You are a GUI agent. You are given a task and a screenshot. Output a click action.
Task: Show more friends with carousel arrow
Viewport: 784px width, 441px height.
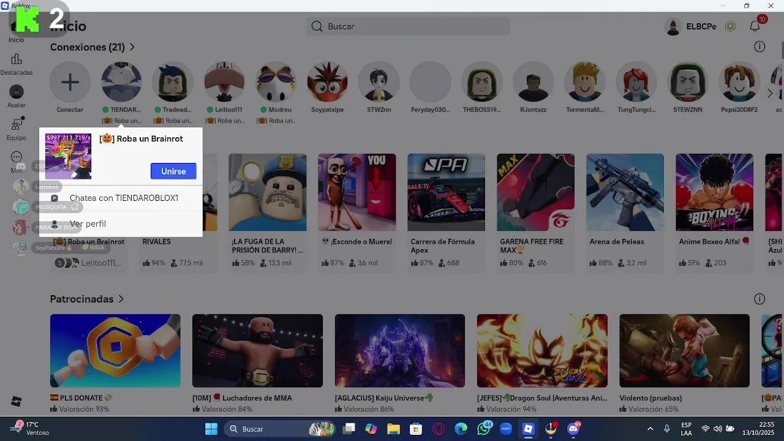pos(770,93)
